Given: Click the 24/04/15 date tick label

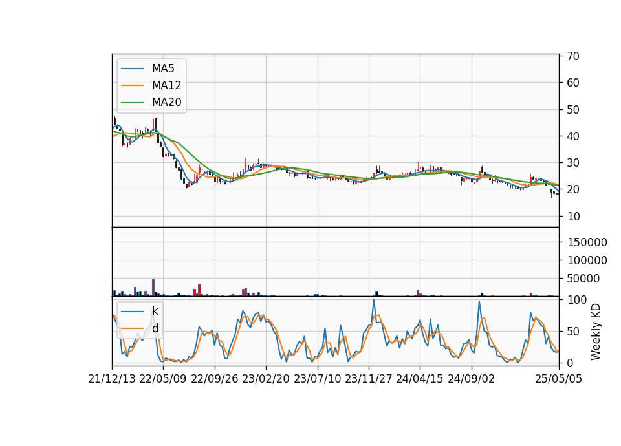Looking at the screenshot, I should pos(419,379).
